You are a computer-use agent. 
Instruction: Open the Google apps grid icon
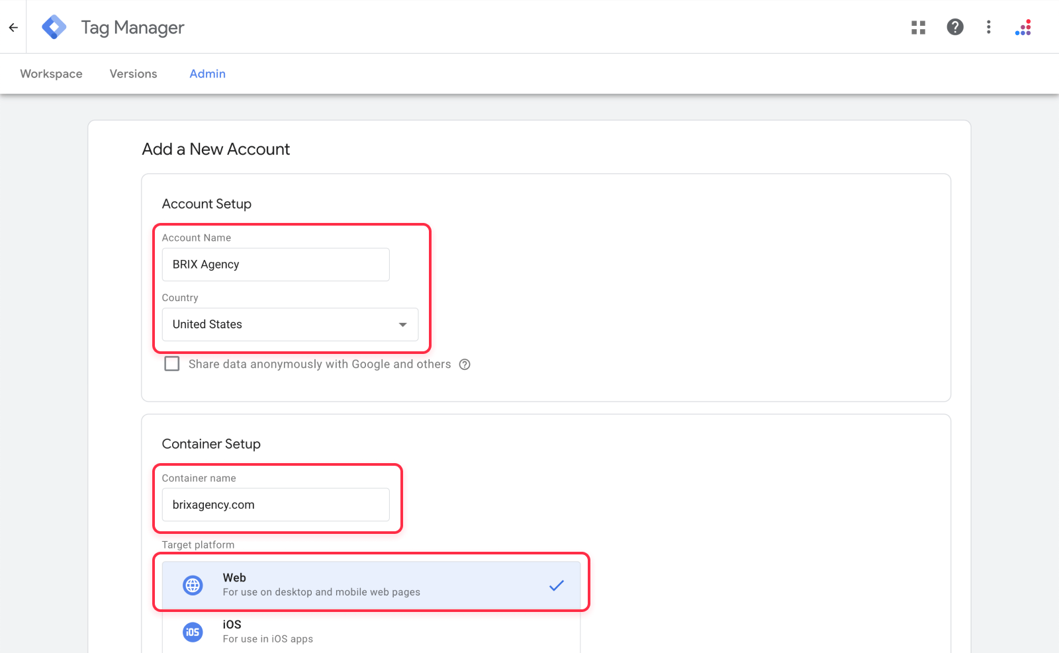pos(918,27)
